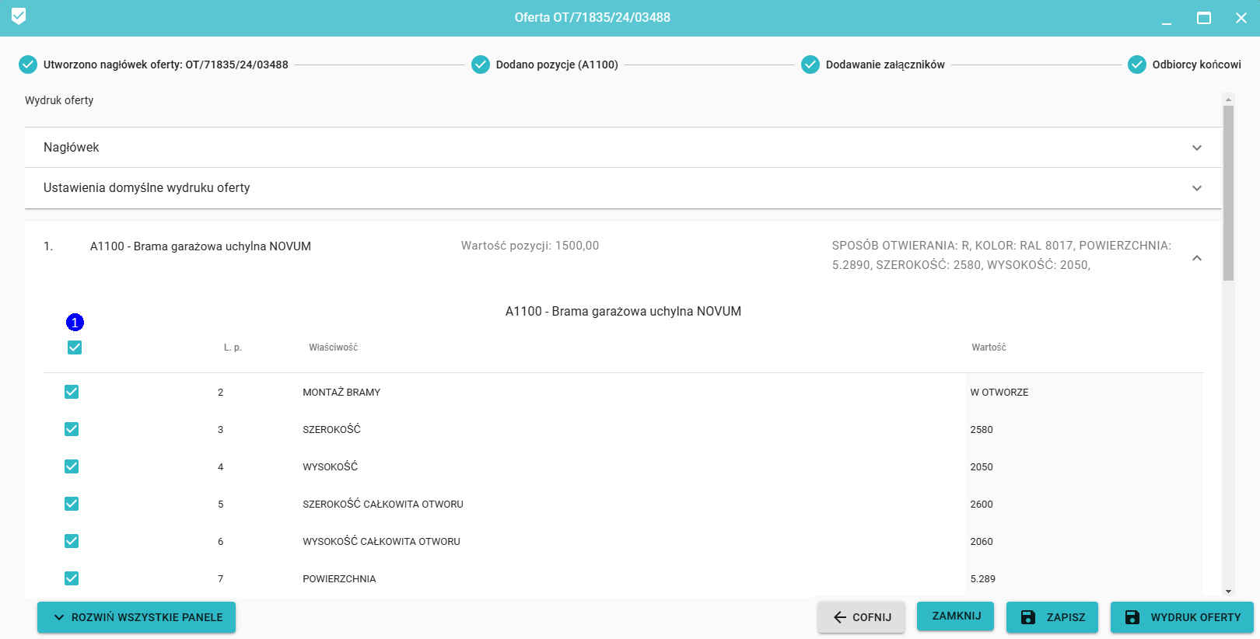The width and height of the screenshot is (1260, 639).
Task: Collapse the A1100 Brama garażowa position panel
Action: [x=1196, y=258]
